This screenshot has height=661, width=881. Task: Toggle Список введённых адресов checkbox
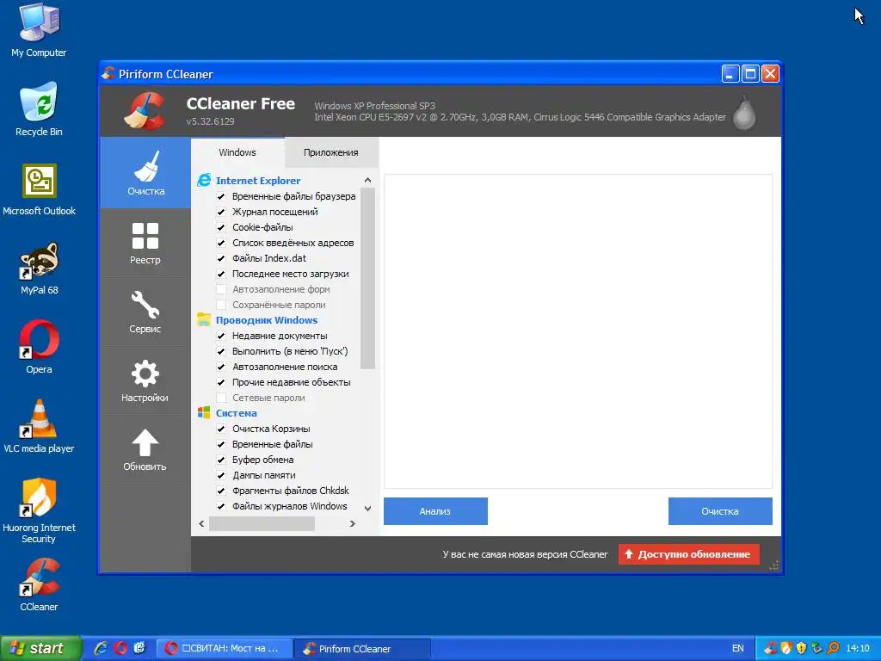tap(221, 243)
